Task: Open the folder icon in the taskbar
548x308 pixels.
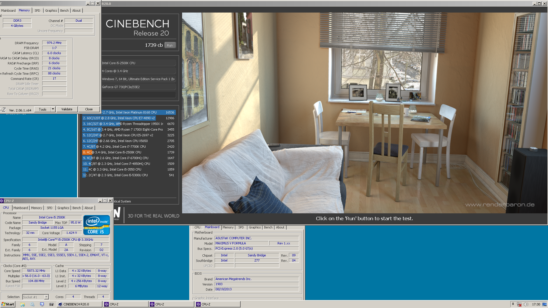Action: [23, 304]
